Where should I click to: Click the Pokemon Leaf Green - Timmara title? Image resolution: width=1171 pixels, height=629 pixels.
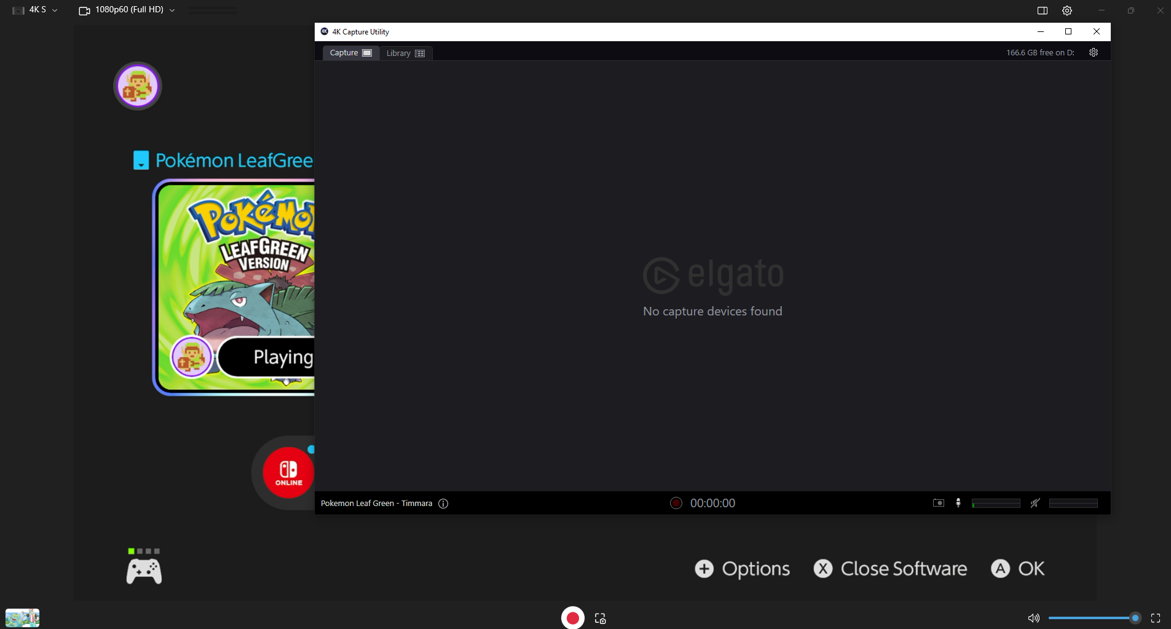click(x=376, y=504)
